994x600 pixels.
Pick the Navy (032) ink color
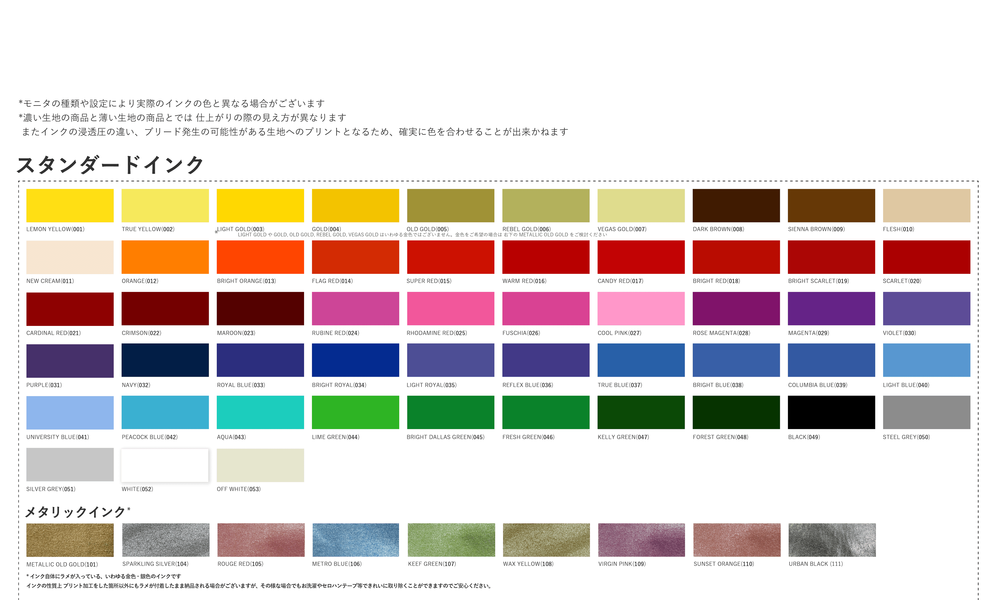(x=165, y=360)
